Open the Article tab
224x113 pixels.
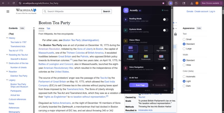[41, 28]
